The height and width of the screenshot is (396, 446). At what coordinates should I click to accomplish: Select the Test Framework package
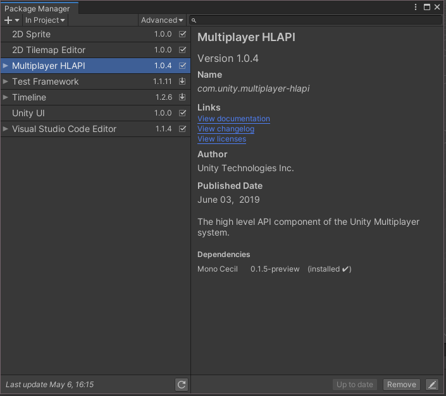pyautogui.click(x=96, y=81)
